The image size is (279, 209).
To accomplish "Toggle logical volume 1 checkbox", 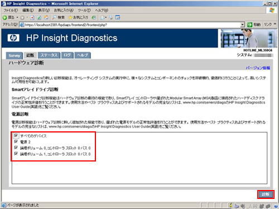I will [x=16, y=154].
